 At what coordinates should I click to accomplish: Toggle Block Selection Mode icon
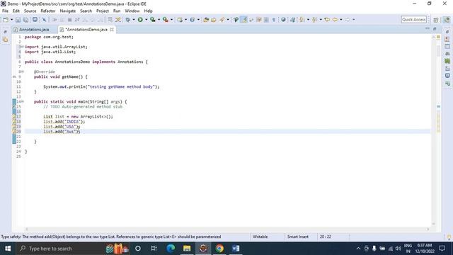coord(266,20)
